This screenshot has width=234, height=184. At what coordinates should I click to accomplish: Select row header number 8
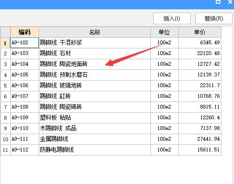click(6, 118)
